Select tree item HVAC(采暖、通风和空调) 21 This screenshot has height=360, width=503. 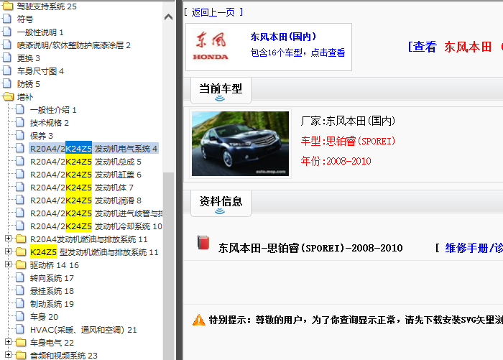point(83,330)
